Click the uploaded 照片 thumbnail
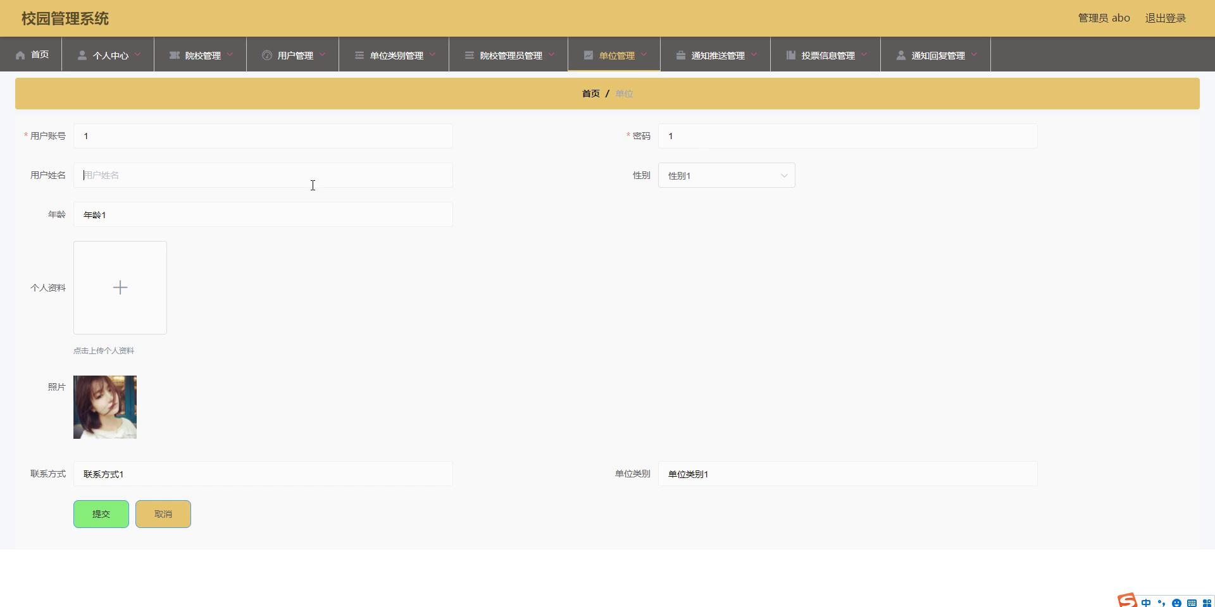Image resolution: width=1215 pixels, height=607 pixels. [x=105, y=407]
